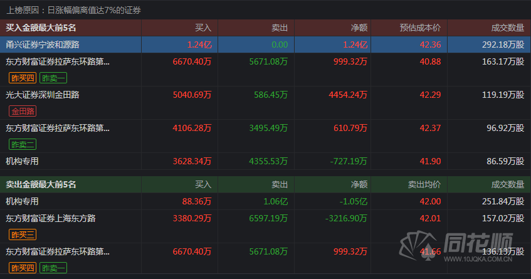Click the green 昨卖二 tag
Viewport: 531px width, 279px height.
coord(23,144)
